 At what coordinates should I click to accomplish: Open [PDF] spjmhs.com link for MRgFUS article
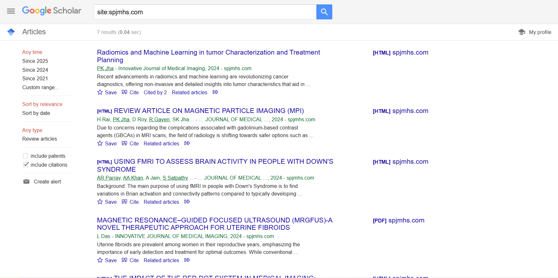(x=399, y=220)
